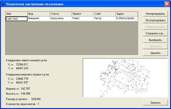Click the Координаты верхнего правого угла label

click(28, 75)
